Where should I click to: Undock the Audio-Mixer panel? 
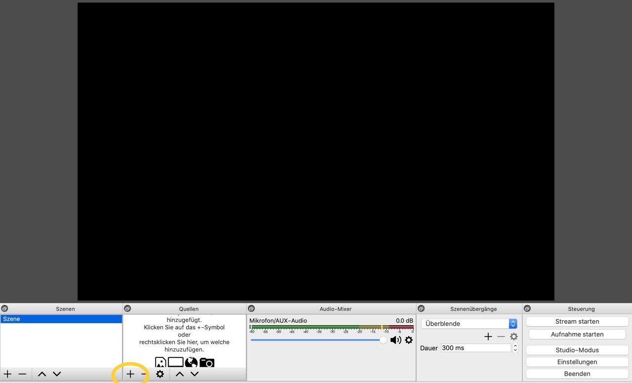251,308
